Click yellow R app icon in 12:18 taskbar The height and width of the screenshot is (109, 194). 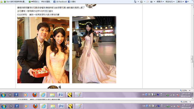70,95
